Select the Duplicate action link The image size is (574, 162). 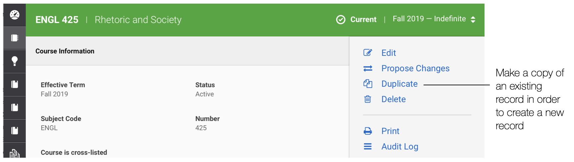coord(399,84)
